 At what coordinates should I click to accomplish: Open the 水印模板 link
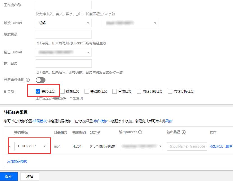(100, 121)
